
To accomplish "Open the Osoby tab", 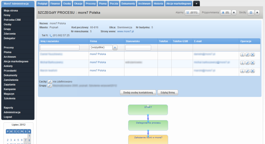I will (x=67, y=4).
